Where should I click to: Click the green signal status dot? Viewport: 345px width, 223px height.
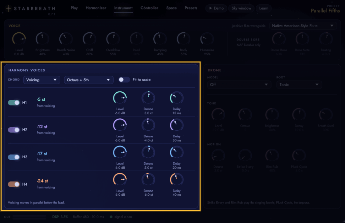(111, 217)
